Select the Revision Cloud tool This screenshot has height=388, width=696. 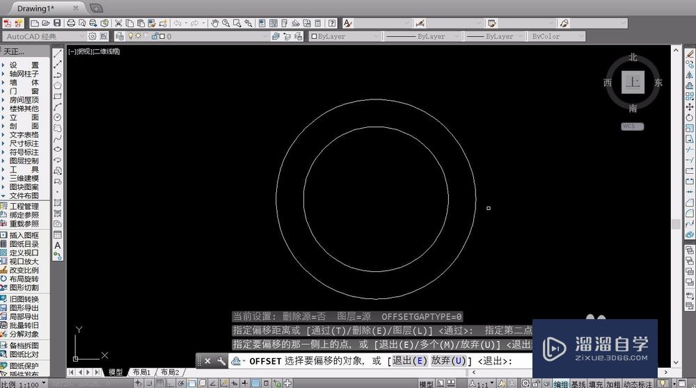(x=58, y=128)
